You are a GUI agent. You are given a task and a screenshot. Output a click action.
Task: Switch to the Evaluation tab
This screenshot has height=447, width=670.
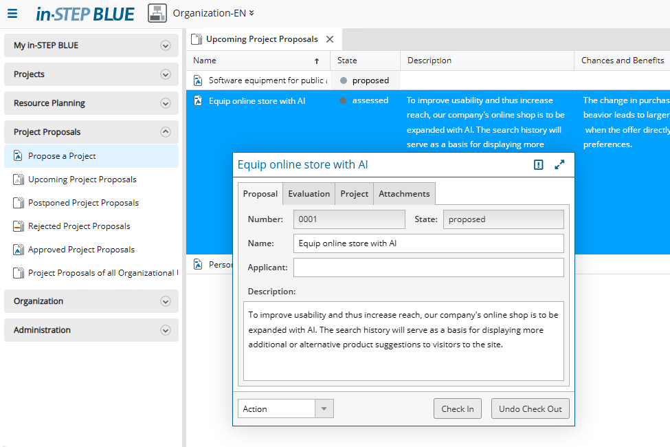click(x=309, y=194)
